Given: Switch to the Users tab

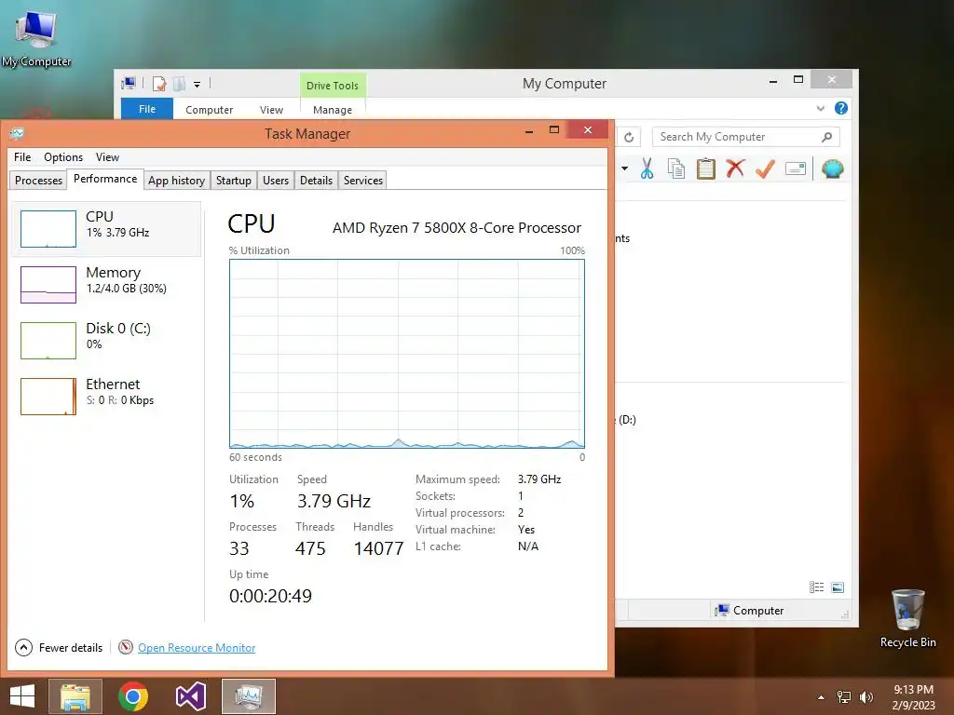Looking at the screenshot, I should [276, 180].
